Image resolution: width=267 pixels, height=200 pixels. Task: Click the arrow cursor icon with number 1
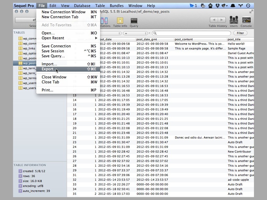point(193,6)
